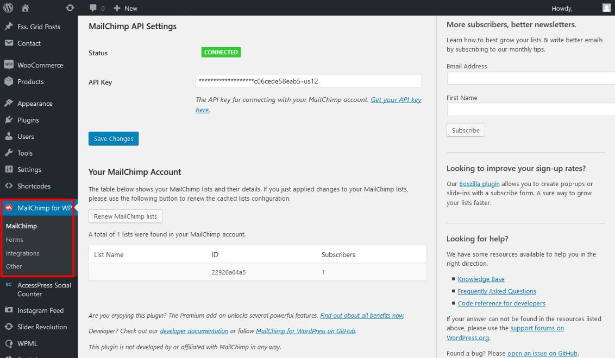Open the comments bubble icon
The height and width of the screenshot is (358, 615).
(x=93, y=8)
